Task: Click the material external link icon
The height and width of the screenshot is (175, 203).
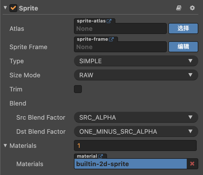Action: click(x=100, y=156)
